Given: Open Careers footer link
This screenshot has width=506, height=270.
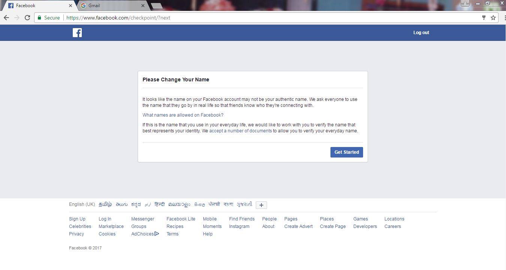Looking at the screenshot, I should (393, 226).
